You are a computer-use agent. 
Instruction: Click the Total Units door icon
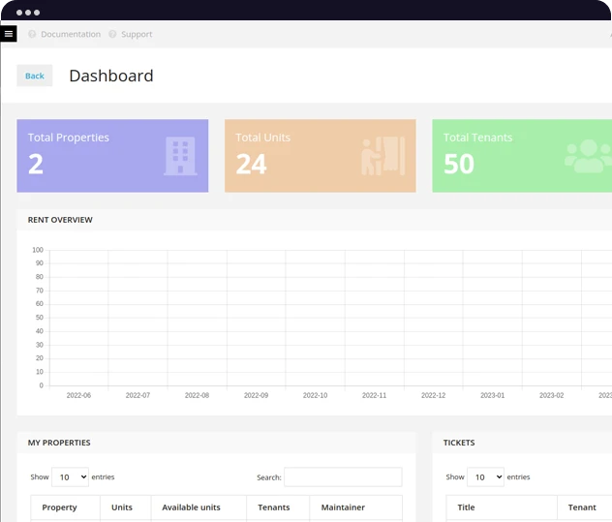[x=383, y=156]
